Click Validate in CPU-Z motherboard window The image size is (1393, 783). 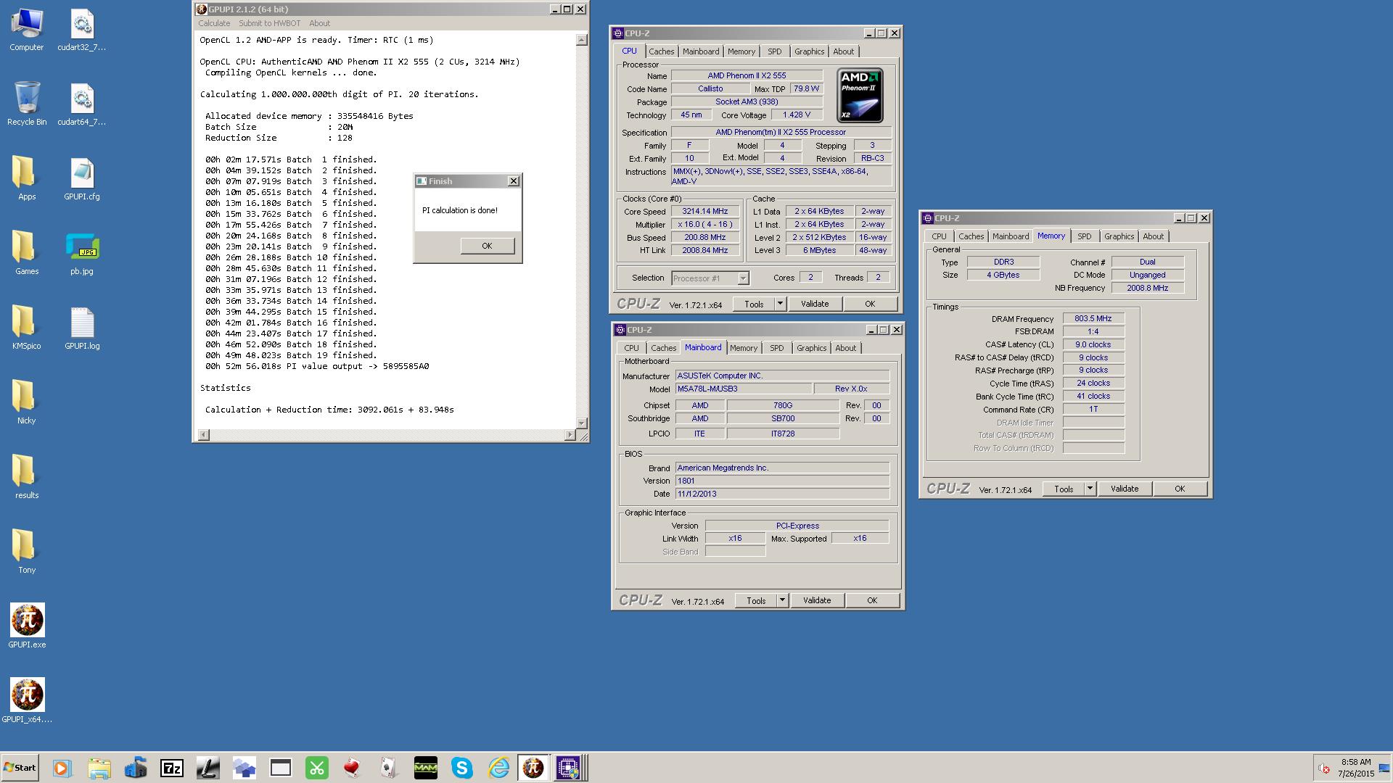[817, 600]
